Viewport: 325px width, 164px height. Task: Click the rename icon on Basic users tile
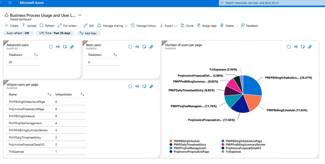coord(137,47)
